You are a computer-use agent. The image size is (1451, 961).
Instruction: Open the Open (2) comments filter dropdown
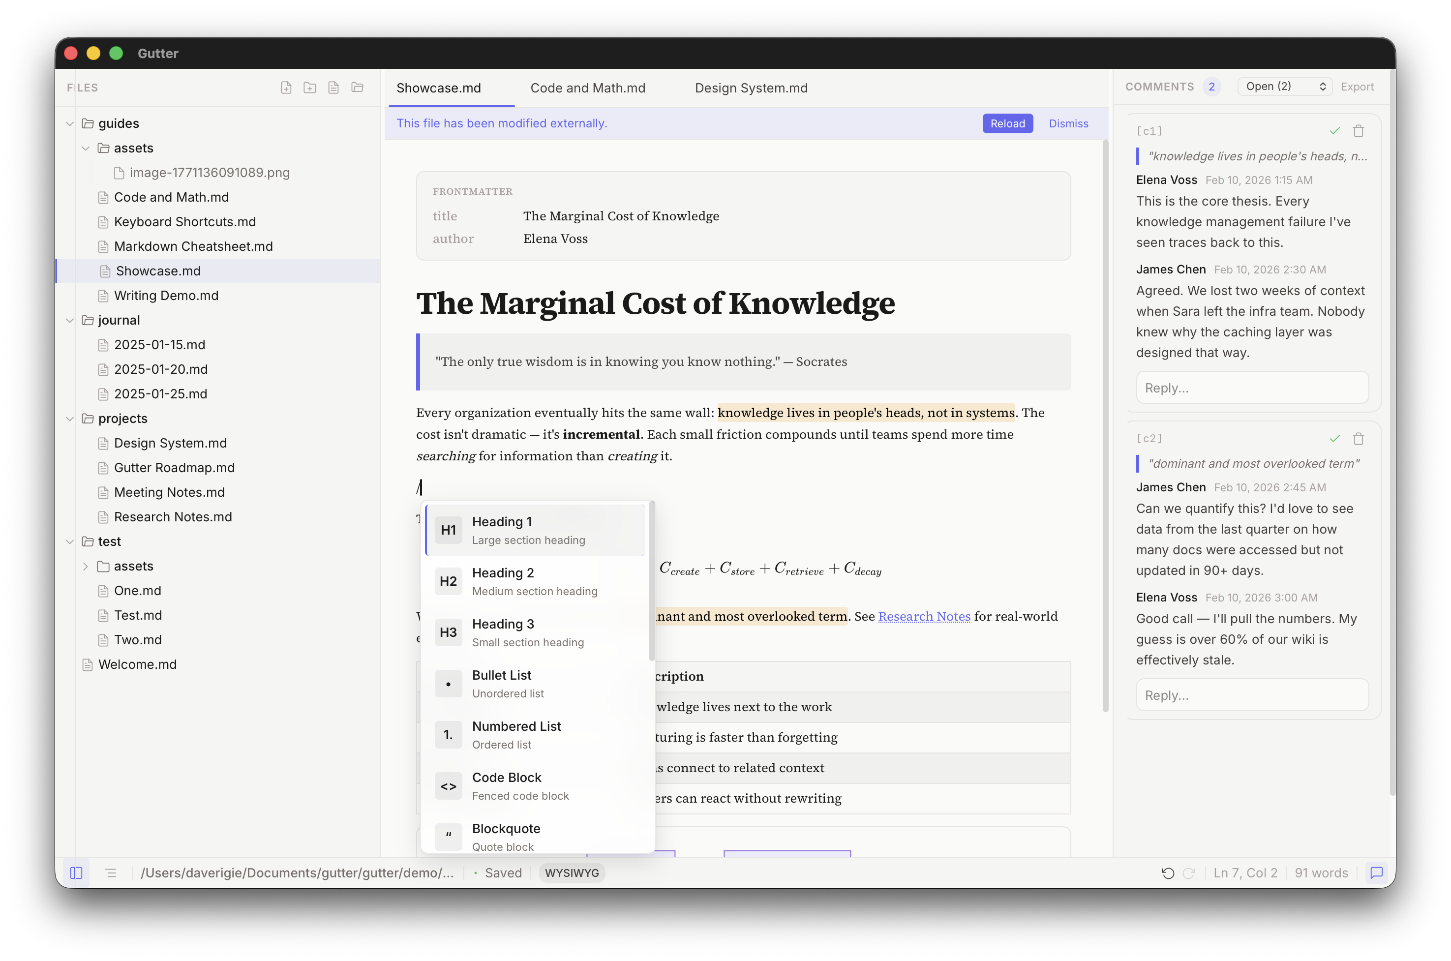point(1285,87)
